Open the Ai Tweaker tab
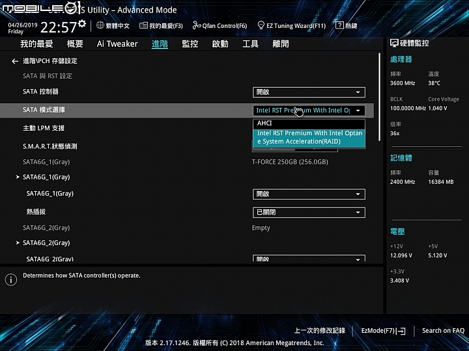 click(117, 44)
